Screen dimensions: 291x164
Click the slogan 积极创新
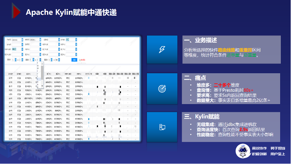[259, 154]
